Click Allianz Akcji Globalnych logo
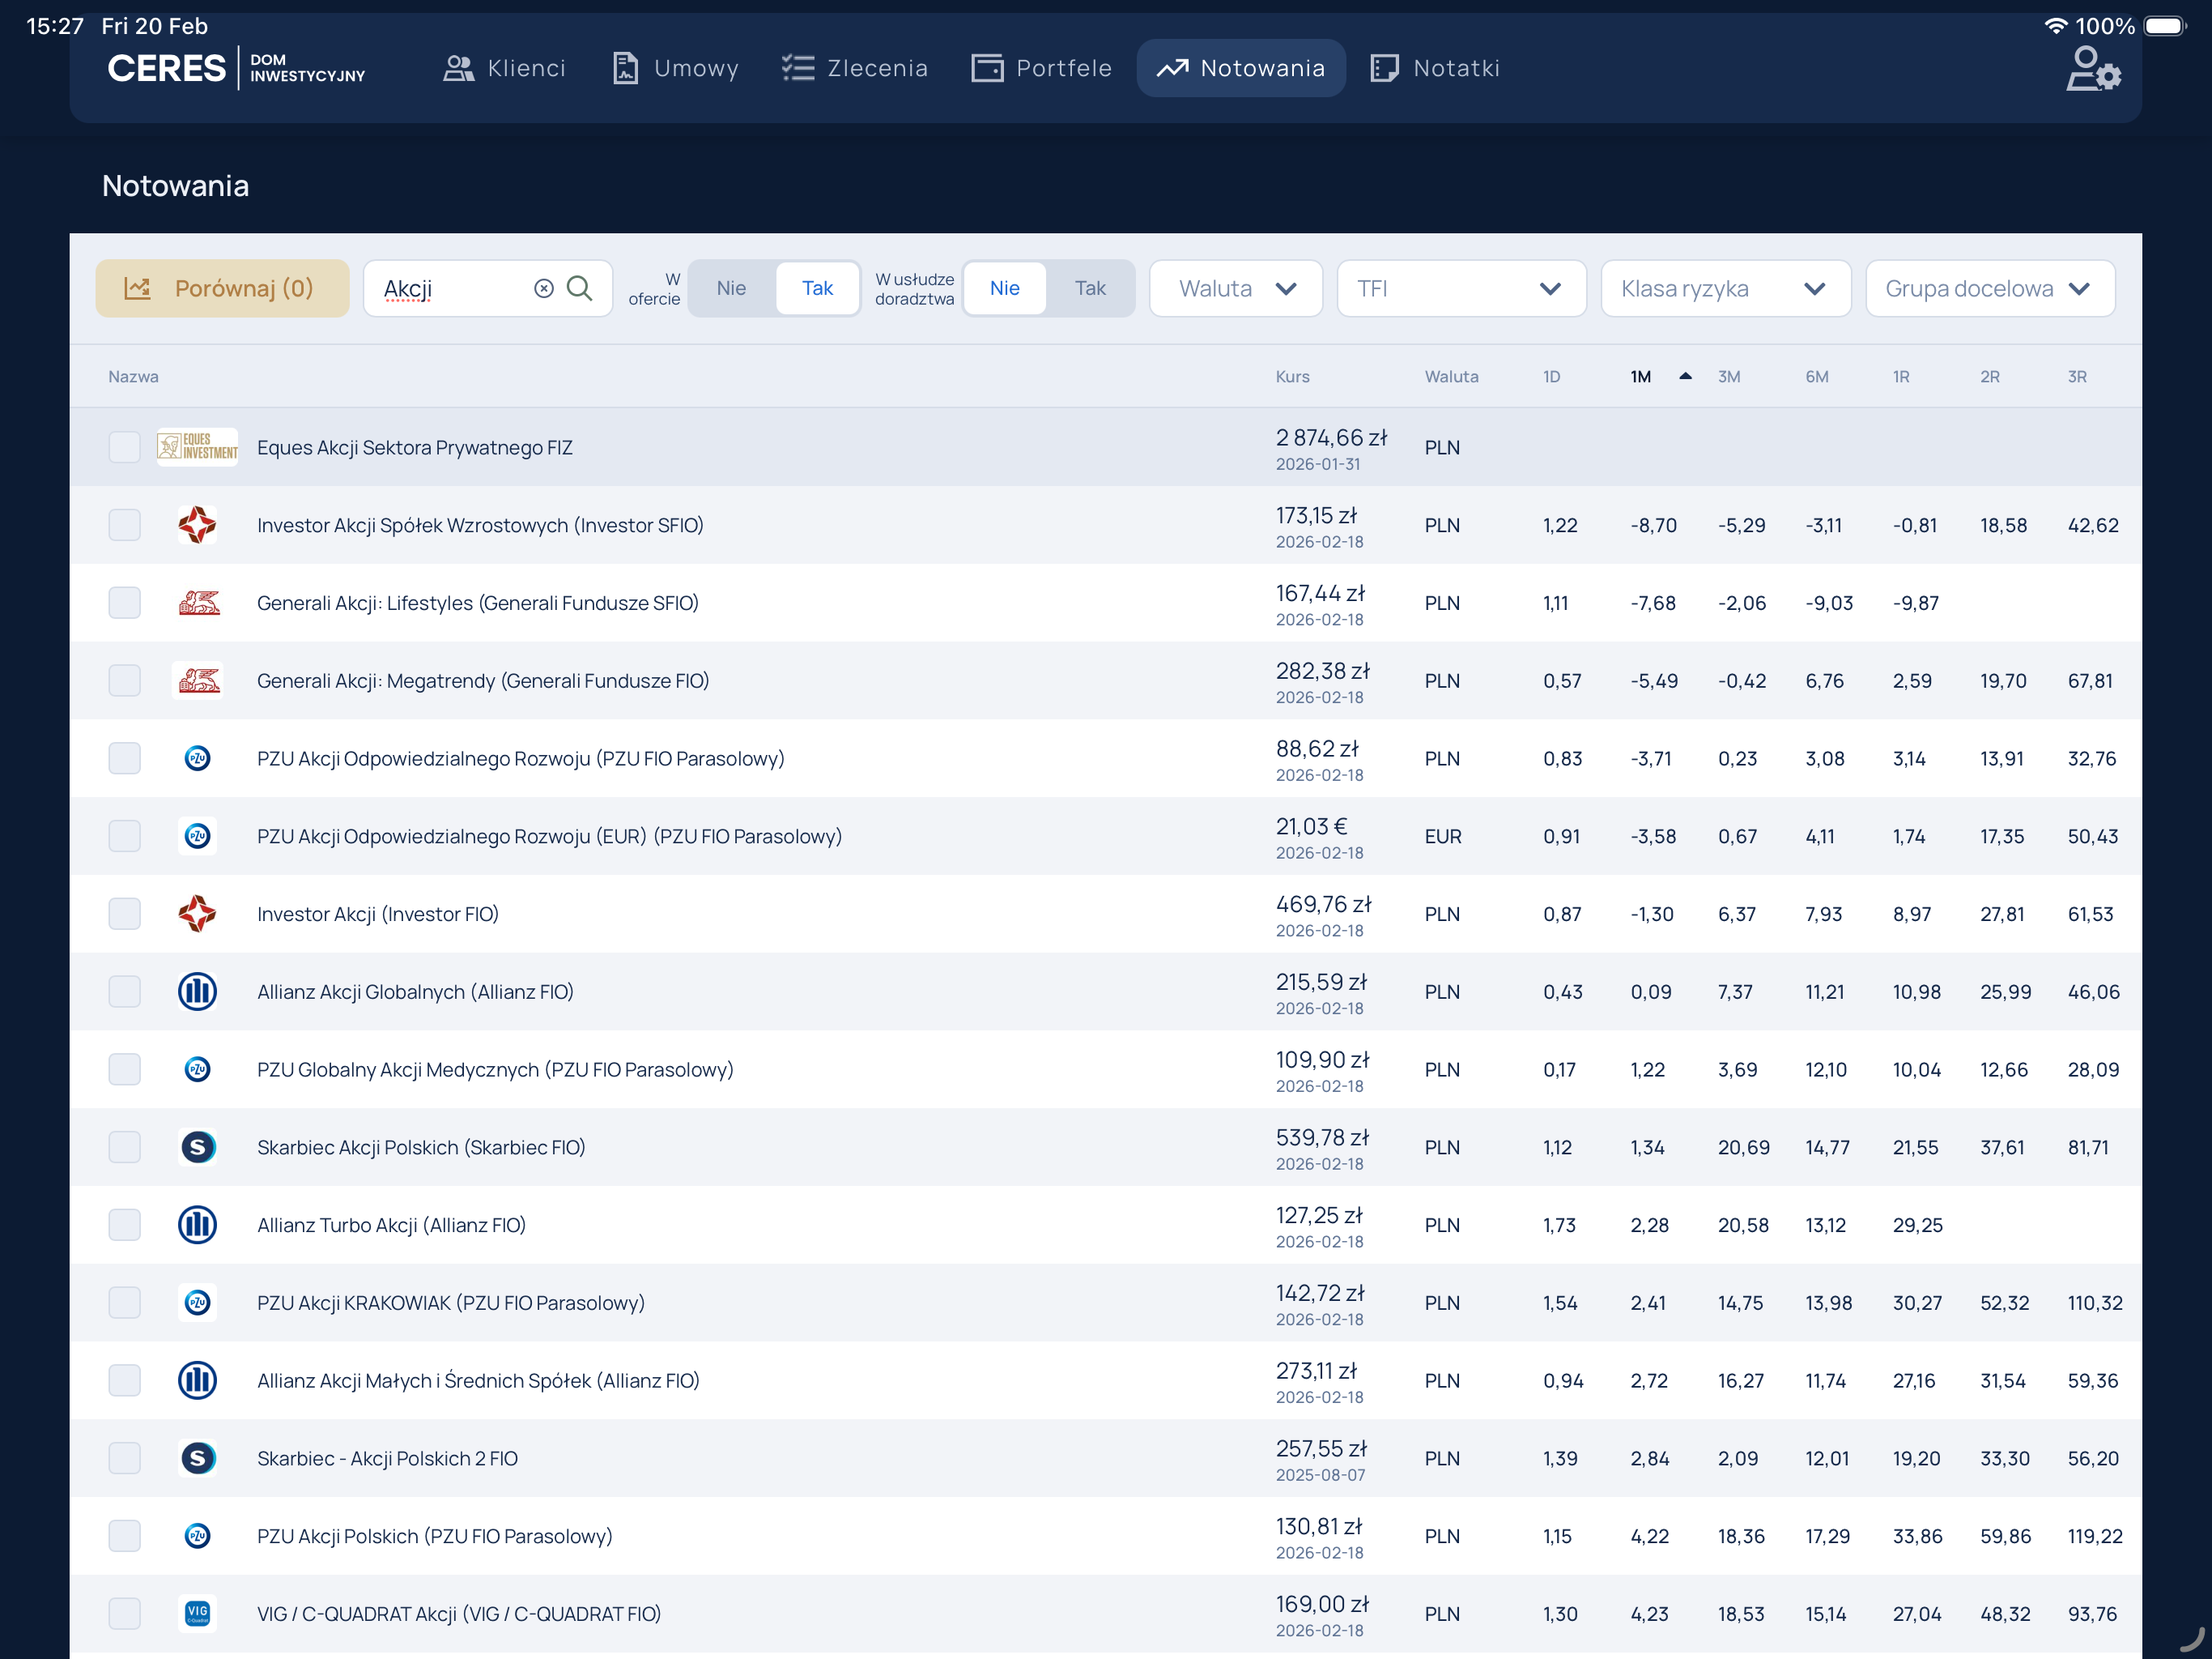The image size is (2212, 1659). coord(197,992)
